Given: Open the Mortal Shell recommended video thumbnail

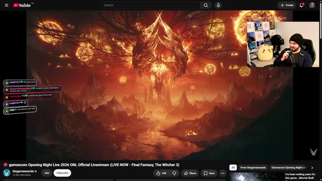Looking at the screenshot, I should 256,177.
